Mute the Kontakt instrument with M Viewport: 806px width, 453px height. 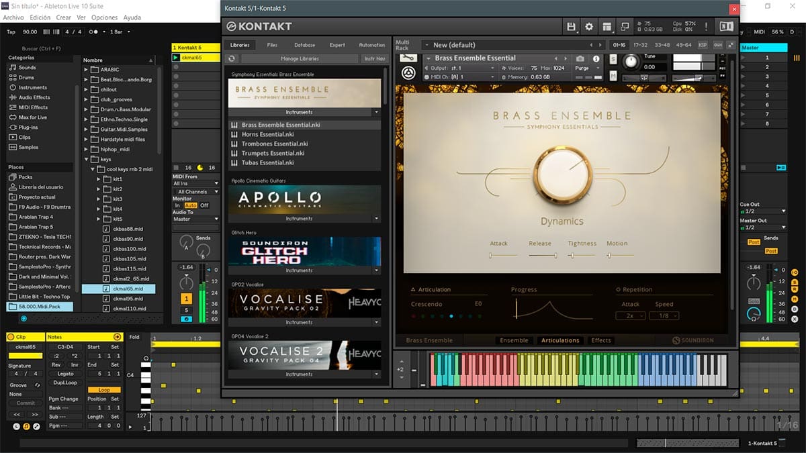pyautogui.click(x=613, y=75)
